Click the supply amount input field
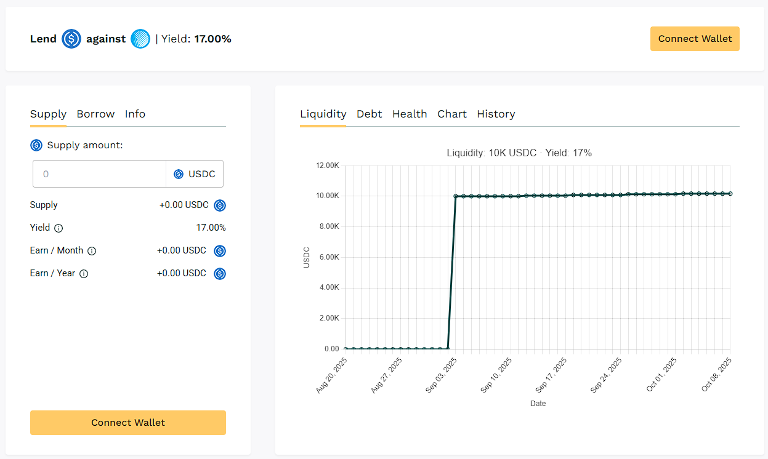Viewport: 768px width, 459px height. click(x=99, y=174)
